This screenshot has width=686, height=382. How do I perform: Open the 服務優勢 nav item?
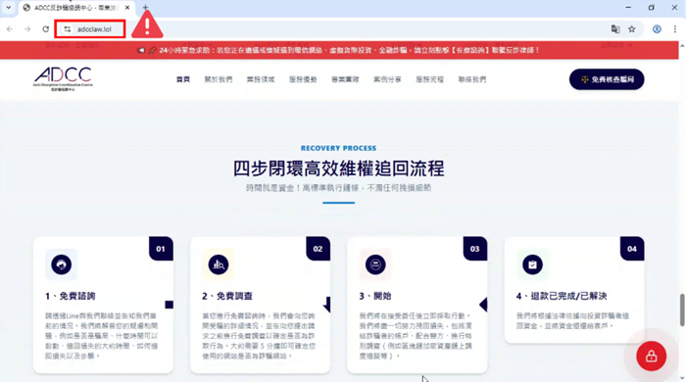tap(303, 79)
